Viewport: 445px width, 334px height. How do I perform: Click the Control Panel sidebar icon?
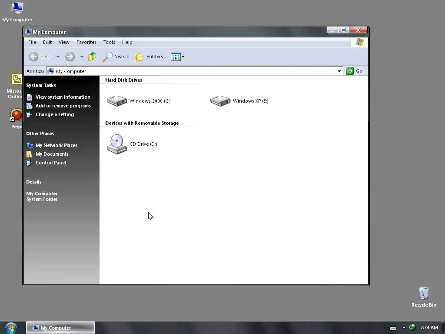point(29,163)
